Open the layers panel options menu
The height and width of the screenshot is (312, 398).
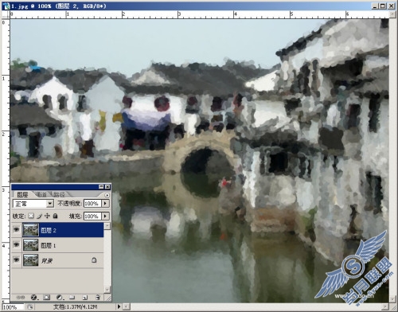pyautogui.click(x=107, y=195)
